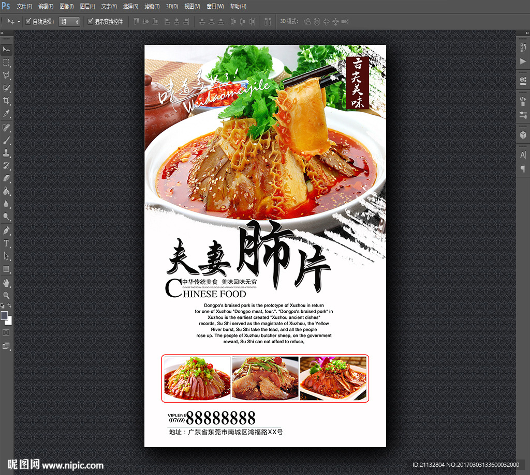530x475 pixels.
Task: Open the 帮助(H) menu
Action: pyautogui.click(x=238, y=6)
